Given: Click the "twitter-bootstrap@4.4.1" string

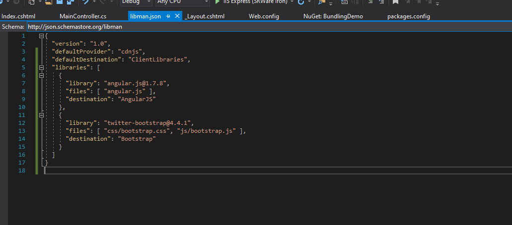Looking at the screenshot, I should pos(147,123).
